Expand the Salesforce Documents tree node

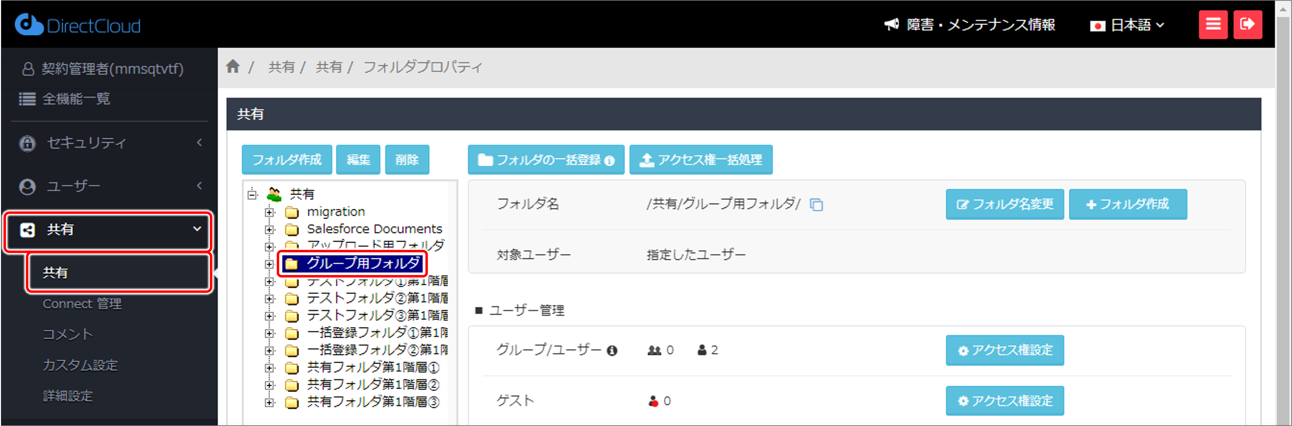click(x=270, y=229)
